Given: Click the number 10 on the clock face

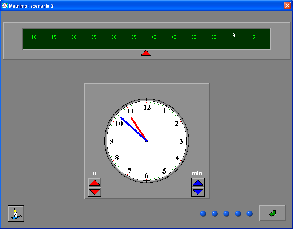Looking at the screenshot, I should pyautogui.click(x=119, y=124).
